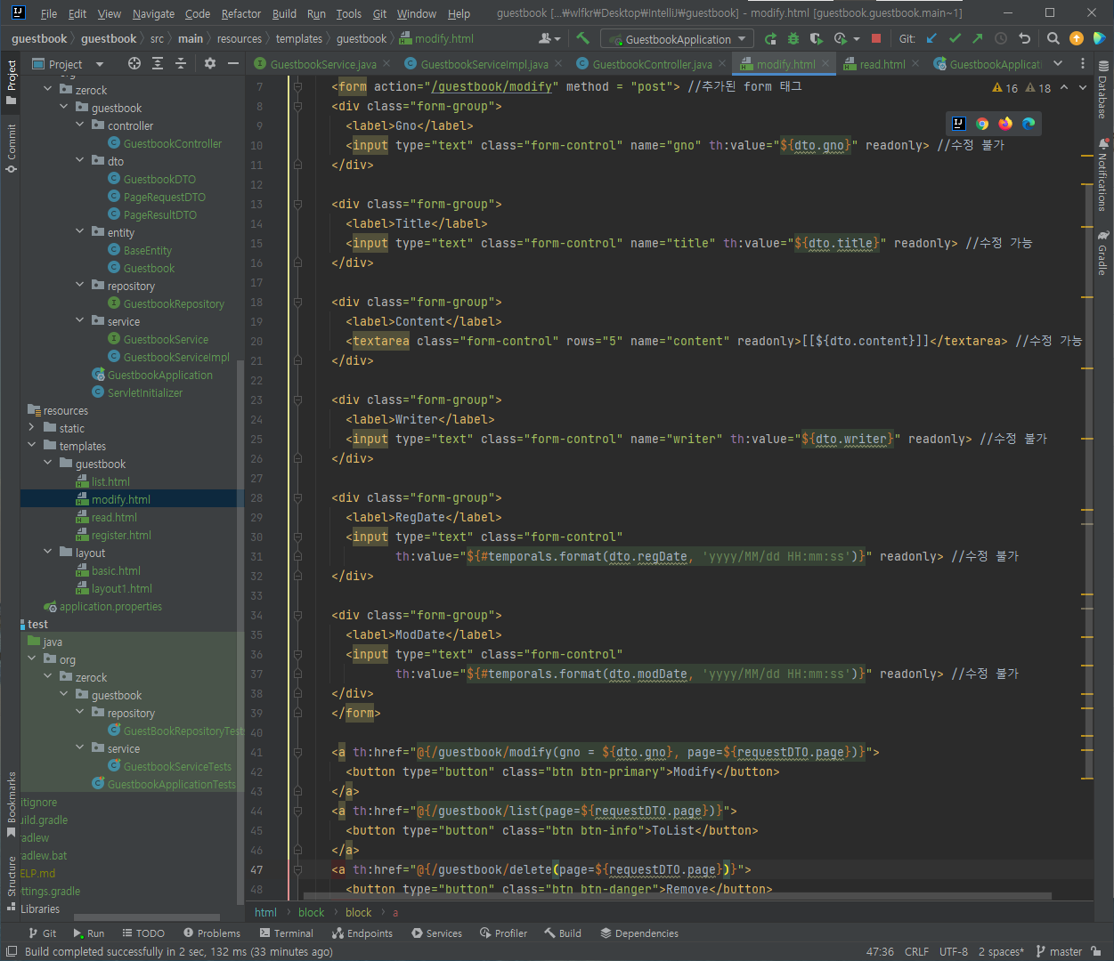Screen dimensions: 1114x961
Task: Collapse the entity package in tree
Action: point(80,232)
